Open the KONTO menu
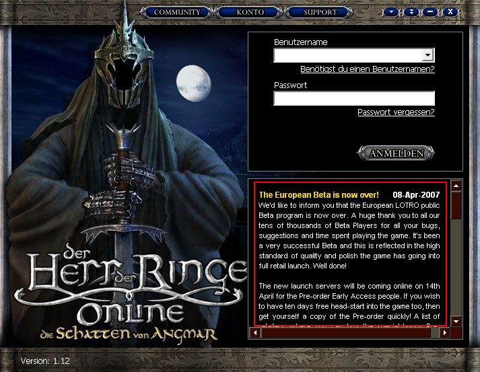The width and height of the screenshot is (480, 372). tap(250, 12)
